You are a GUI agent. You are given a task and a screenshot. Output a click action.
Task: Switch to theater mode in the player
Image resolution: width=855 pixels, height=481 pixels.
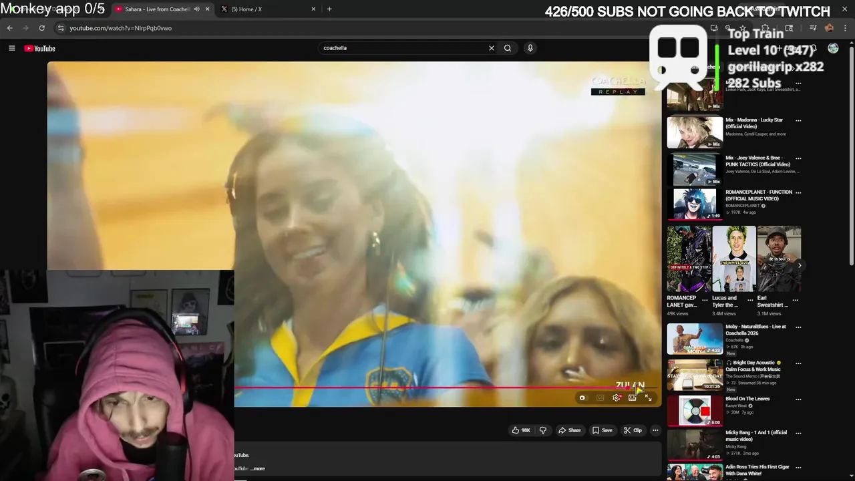click(x=632, y=397)
